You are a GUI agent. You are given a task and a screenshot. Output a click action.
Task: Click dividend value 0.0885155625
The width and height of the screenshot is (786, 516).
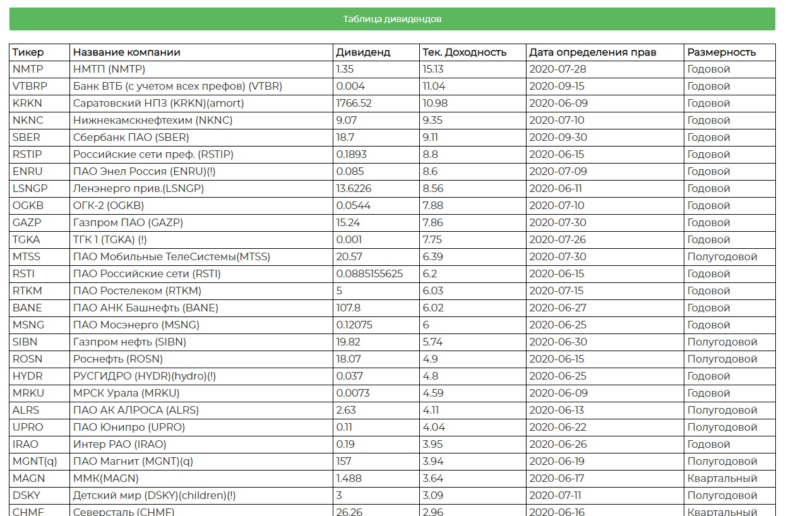pos(369,274)
